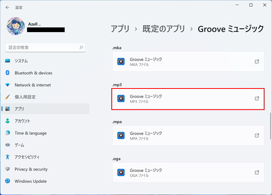Image resolution: width=272 pixels, height=195 pixels.
Task: Click the Privacy & security shield icon
Action: tap(7, 169)
